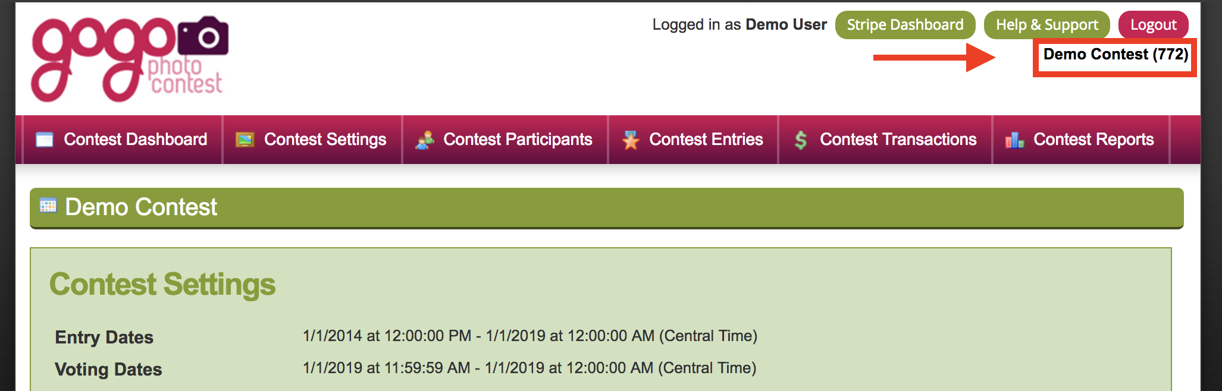Open the Contest Settings menu item
The height and width of the screenshot is (391, 1222).
tap(312, 140)
